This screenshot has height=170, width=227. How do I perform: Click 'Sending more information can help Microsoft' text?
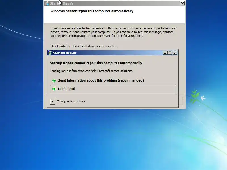tap(91, 71)
